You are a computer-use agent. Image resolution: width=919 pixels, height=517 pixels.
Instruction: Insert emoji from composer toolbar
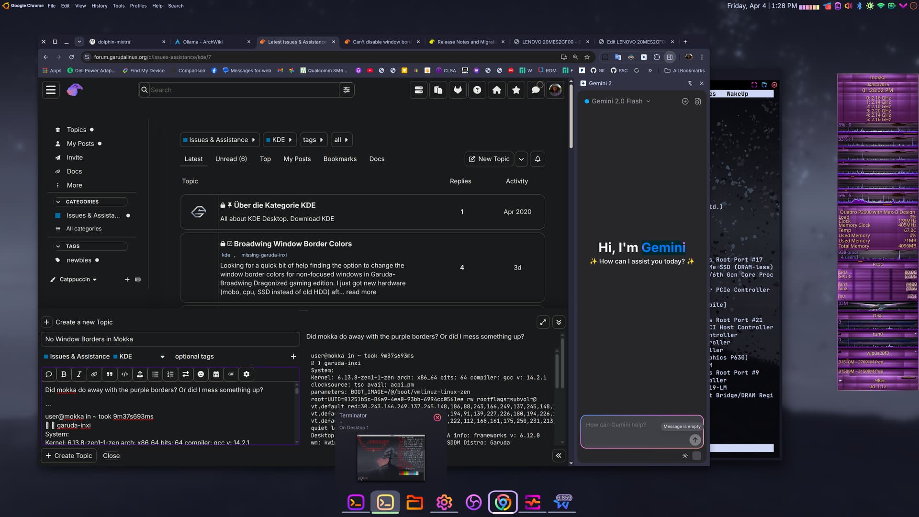pos(201,374)
